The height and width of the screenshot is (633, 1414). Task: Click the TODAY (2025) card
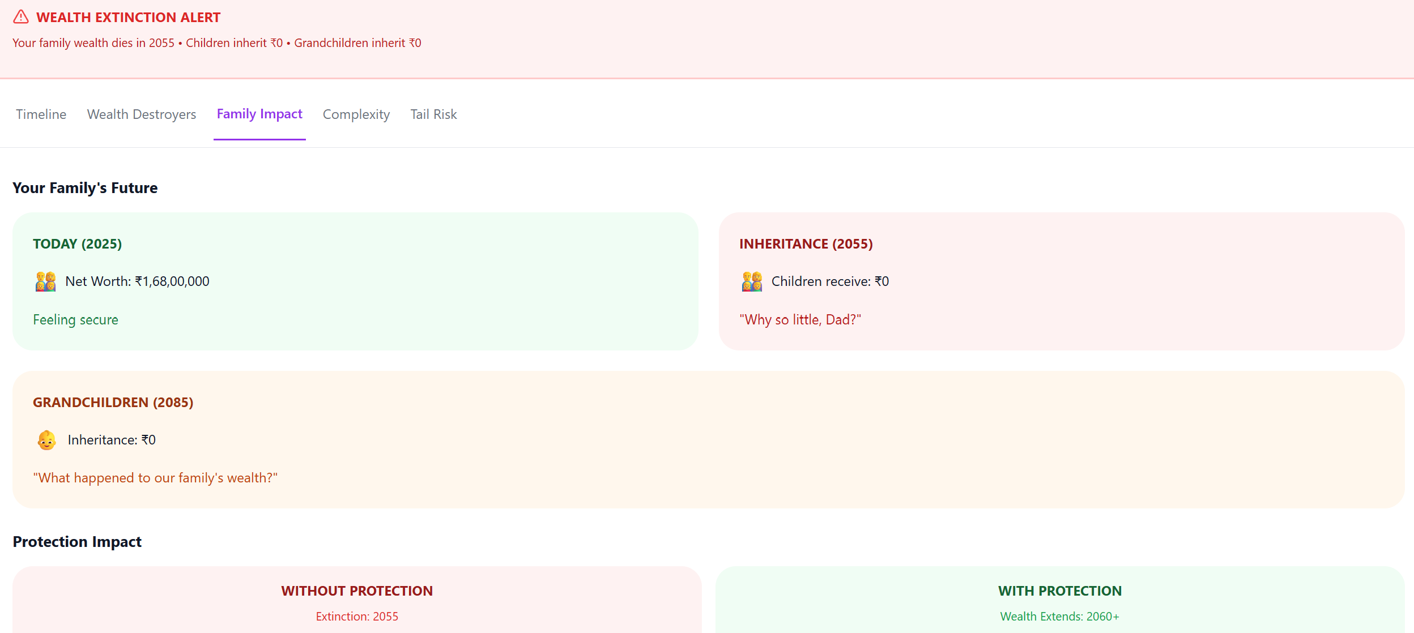[355, 281]
